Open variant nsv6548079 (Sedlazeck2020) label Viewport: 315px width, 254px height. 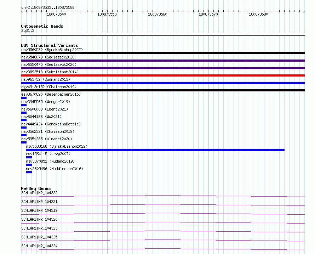[x=49, y=57]
